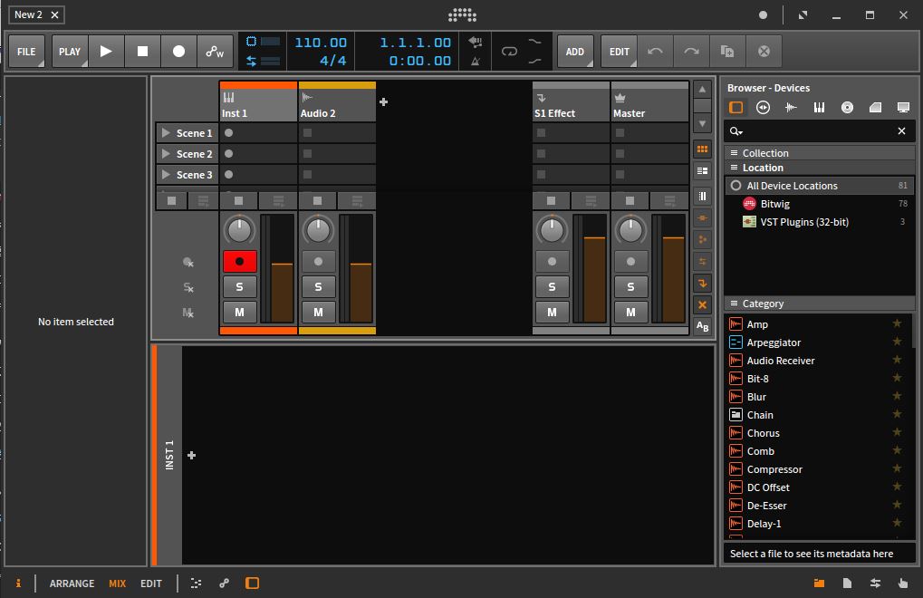923x598 pixels.
Task: Toggle the metronome icon
Action: point(476,61)
